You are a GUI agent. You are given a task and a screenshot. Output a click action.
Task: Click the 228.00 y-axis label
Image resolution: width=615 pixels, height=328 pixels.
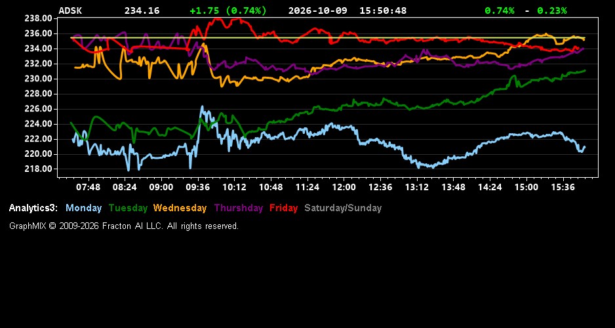tap(38, 94)
